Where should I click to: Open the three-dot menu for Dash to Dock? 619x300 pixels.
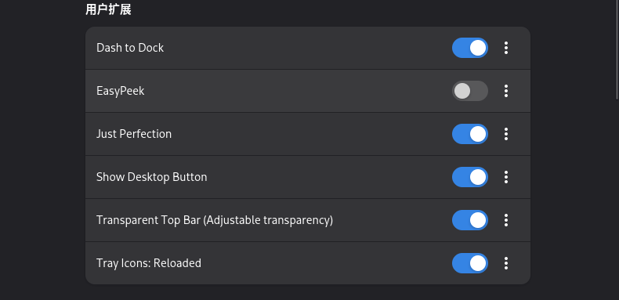point(505,48)
